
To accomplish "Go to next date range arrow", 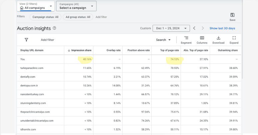I will [203, 28].
